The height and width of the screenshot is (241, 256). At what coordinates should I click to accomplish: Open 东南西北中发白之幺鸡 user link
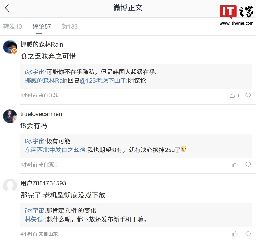tap(55, 150)
